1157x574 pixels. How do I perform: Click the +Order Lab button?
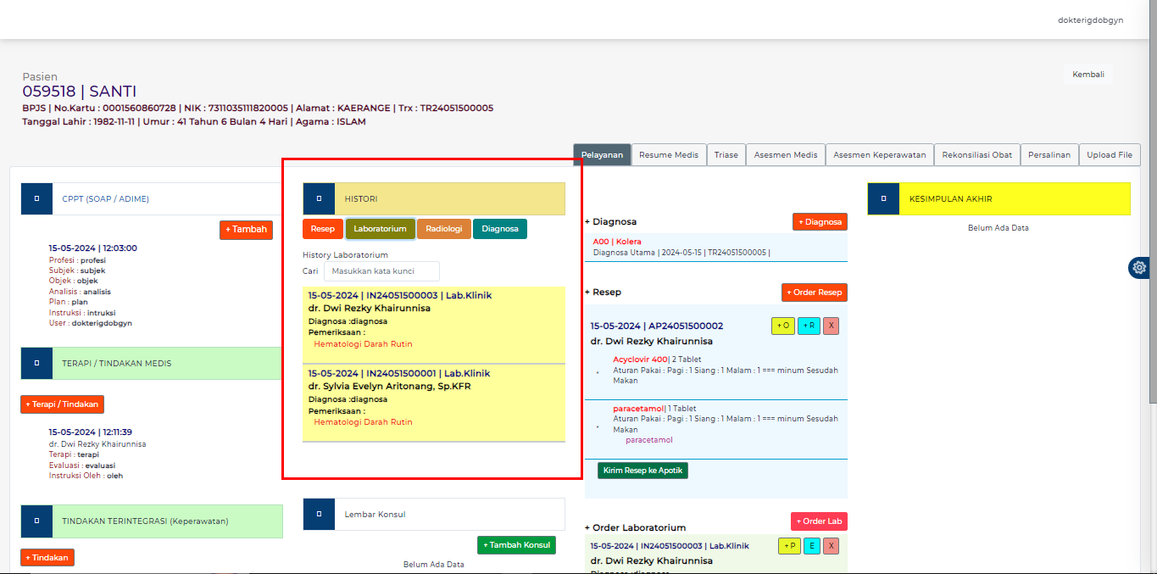click(818, 521)
